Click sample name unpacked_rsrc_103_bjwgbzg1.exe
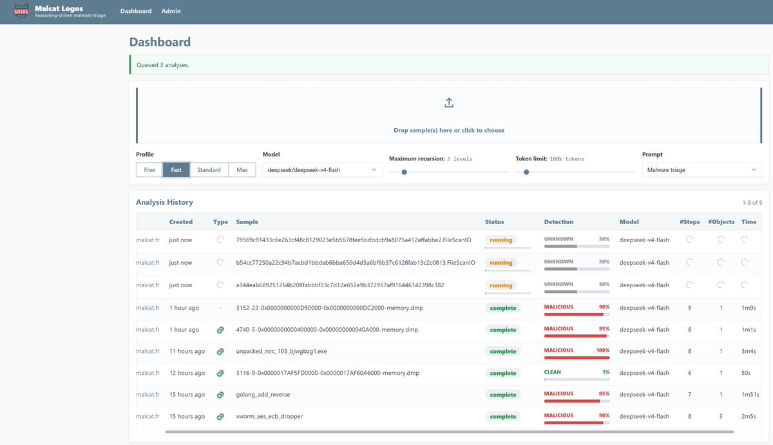The width and height of the screenshot is (773, 445). click(x=282, y=351)
